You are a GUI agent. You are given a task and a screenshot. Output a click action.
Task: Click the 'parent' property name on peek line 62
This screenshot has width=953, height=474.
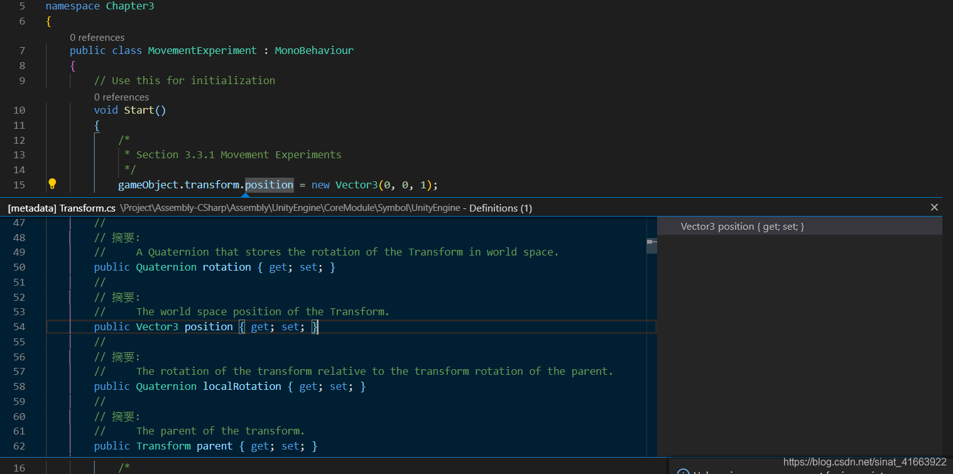tap(215, 446)
